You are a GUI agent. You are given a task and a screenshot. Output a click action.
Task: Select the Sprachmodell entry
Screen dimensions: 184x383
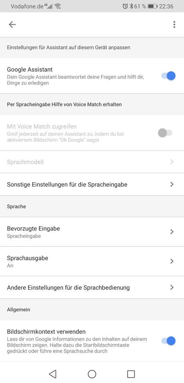click(92, 162)
